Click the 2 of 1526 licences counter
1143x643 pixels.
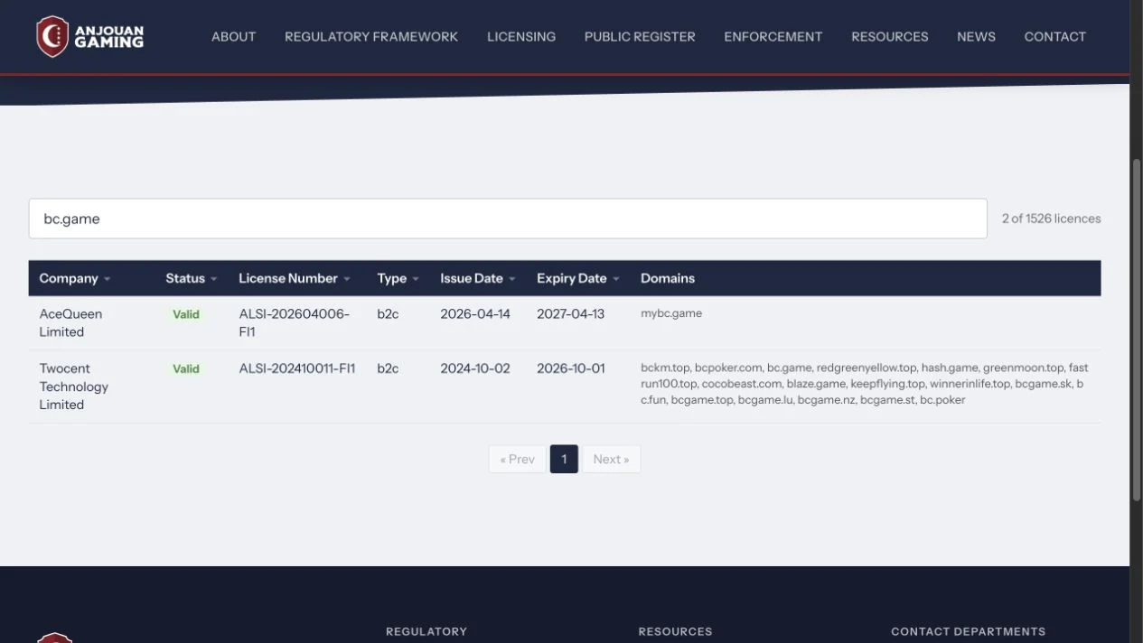[x=1051, y=219]
